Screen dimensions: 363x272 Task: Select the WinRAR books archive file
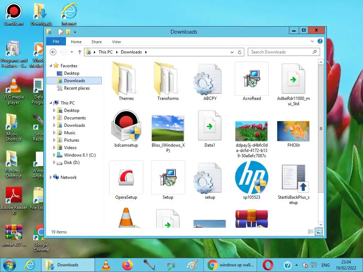tap(252, 219)
